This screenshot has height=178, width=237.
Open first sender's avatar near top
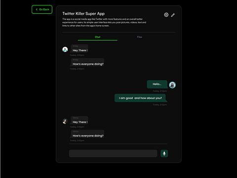click(65, 49)
